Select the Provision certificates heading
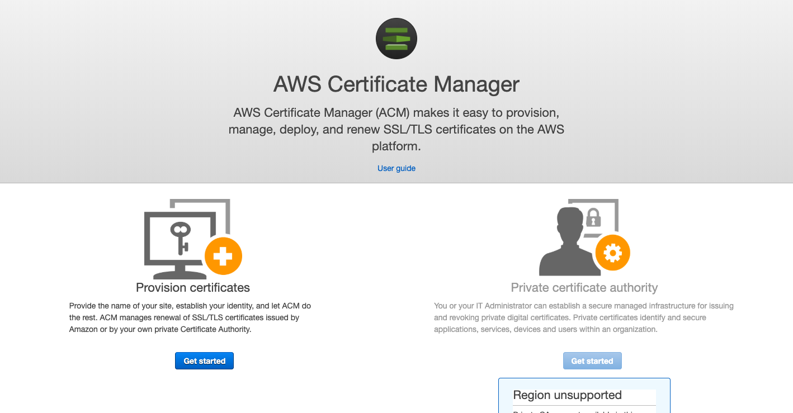Screen dimensions: 793x413 [x=193, y=288]
